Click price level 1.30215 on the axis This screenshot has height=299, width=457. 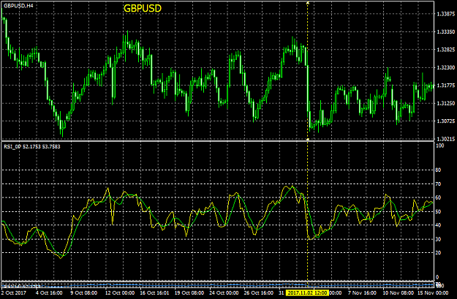tap(446, 139)
